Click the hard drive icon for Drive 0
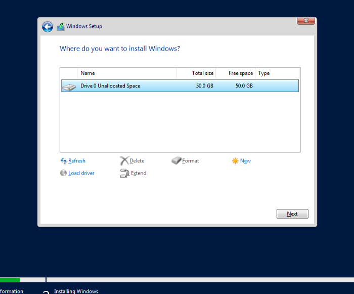Viewport: 354px width, 294px height. [69, 87]
